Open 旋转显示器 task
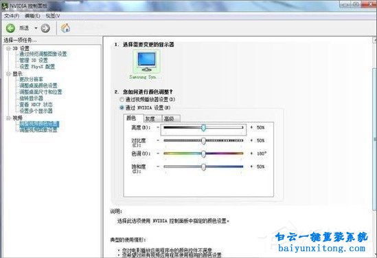Image resolution: width=377 pixels, height=258 pixels. click(x=31, y=98)
